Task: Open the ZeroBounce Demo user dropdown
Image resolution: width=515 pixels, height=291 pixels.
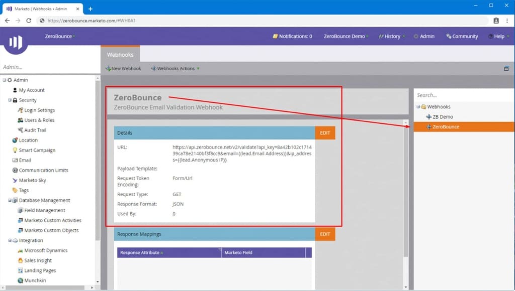Action: (x=346, y=36)
